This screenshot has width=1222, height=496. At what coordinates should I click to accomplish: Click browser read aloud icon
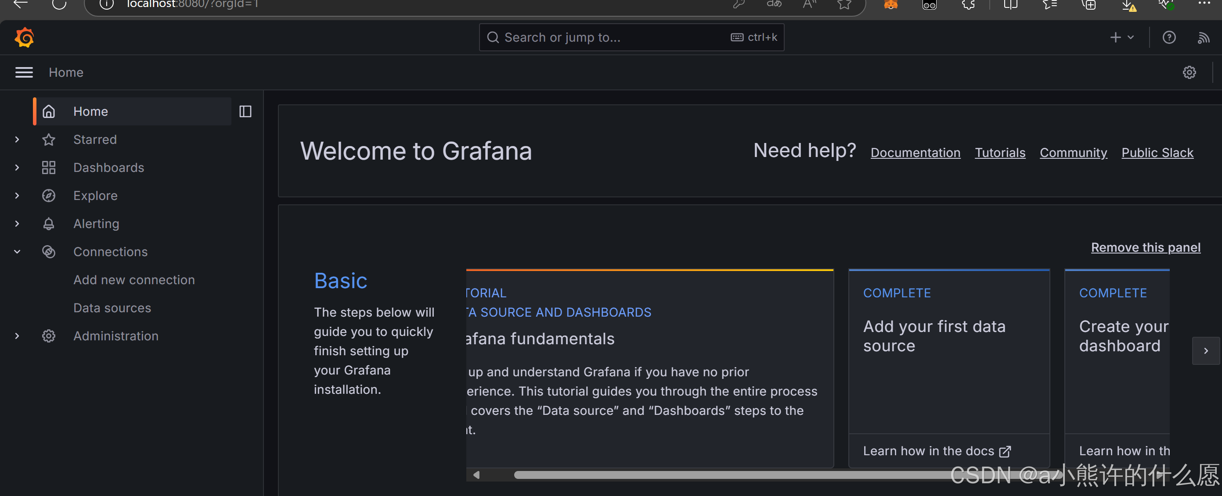[809, 4]
